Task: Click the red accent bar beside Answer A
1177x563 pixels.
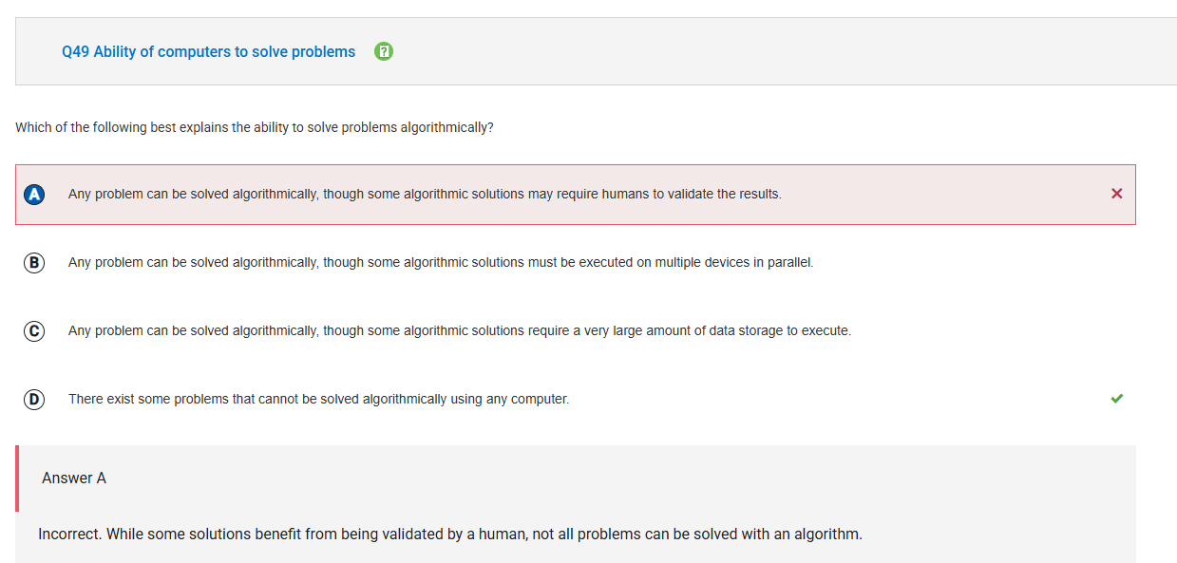Action: click(17, 479)
